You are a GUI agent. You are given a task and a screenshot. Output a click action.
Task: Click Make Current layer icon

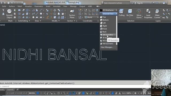click(x=157, y=14)
